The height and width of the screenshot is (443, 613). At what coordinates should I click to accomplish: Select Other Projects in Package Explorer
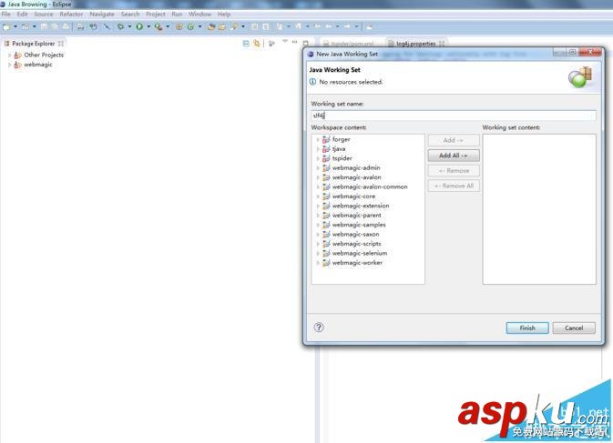[x=44, y=55]
